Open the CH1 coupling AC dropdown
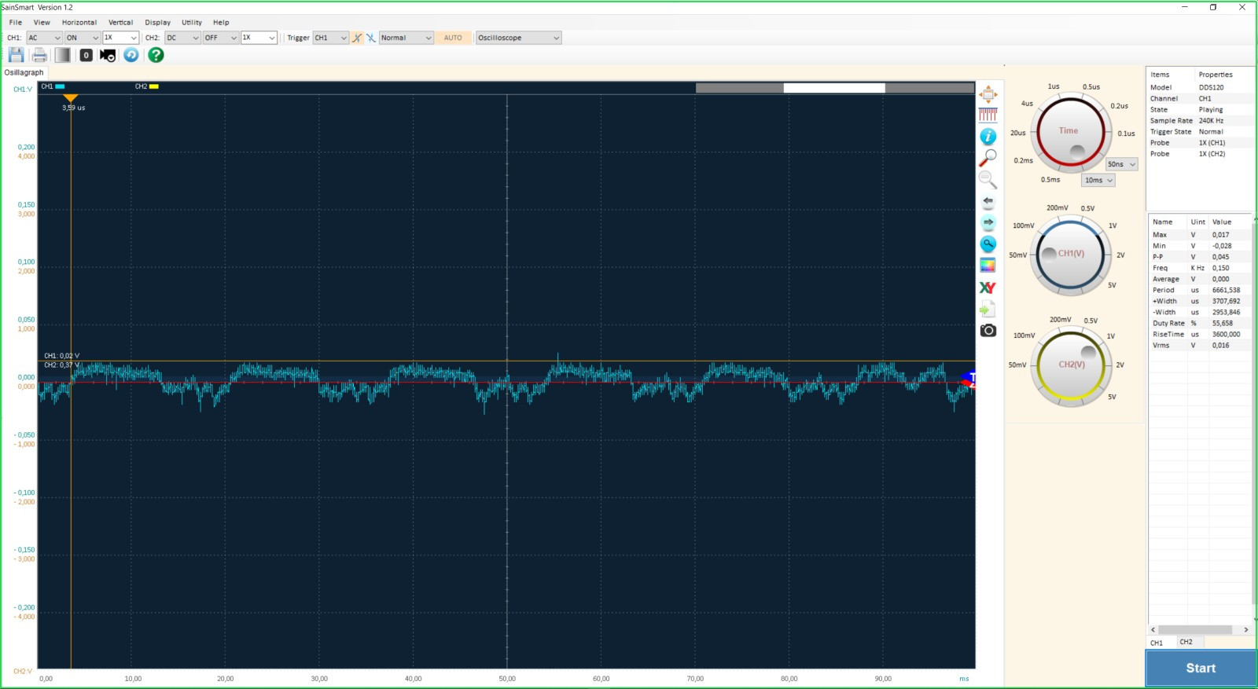1258x689 pixels. point(44,38)
